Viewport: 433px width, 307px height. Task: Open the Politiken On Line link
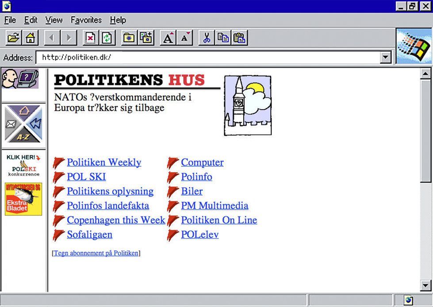[x=219, y=220]
